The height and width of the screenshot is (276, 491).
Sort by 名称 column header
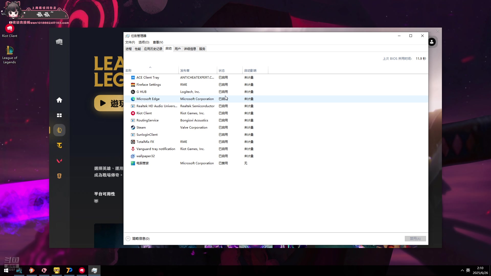coord(151,70)
